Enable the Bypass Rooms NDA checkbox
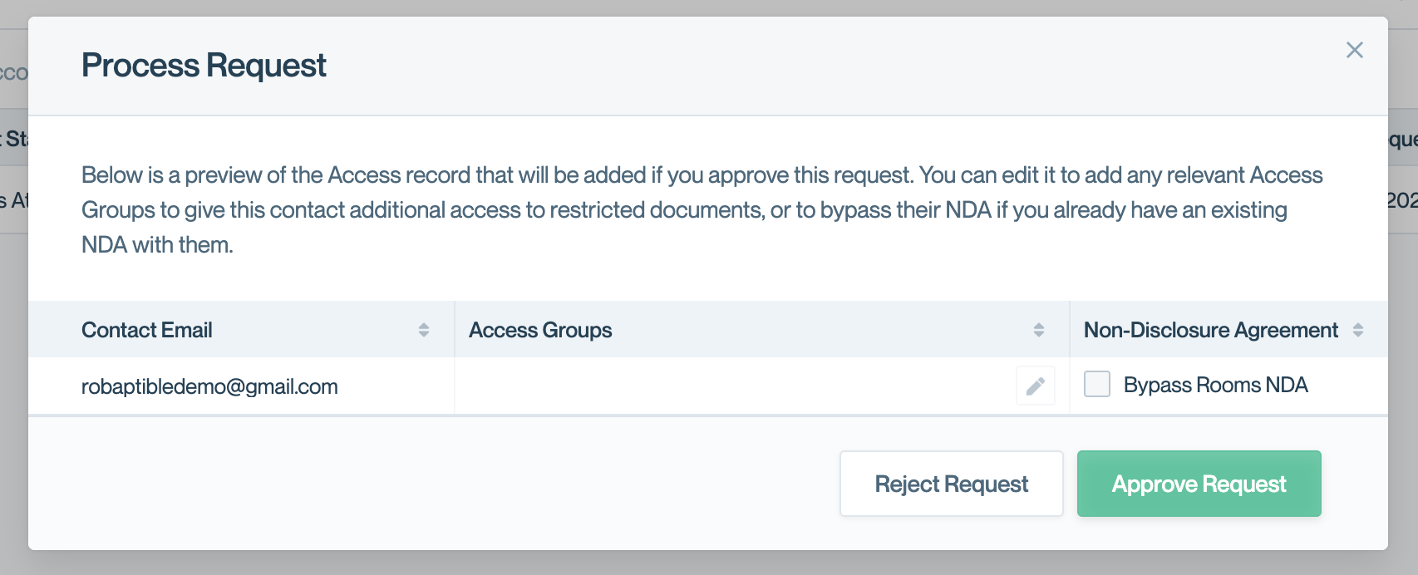The height and width of the screenshot is (575, 1418). pos(1097,384)
